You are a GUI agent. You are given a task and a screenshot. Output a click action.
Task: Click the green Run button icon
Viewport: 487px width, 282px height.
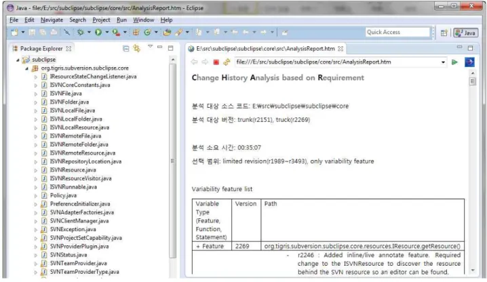tap(98, 32)
